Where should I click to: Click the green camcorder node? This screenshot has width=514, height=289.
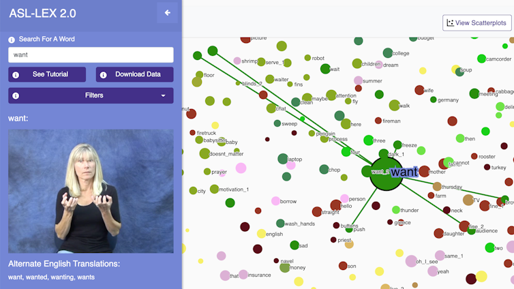click(x=481, y=59)
